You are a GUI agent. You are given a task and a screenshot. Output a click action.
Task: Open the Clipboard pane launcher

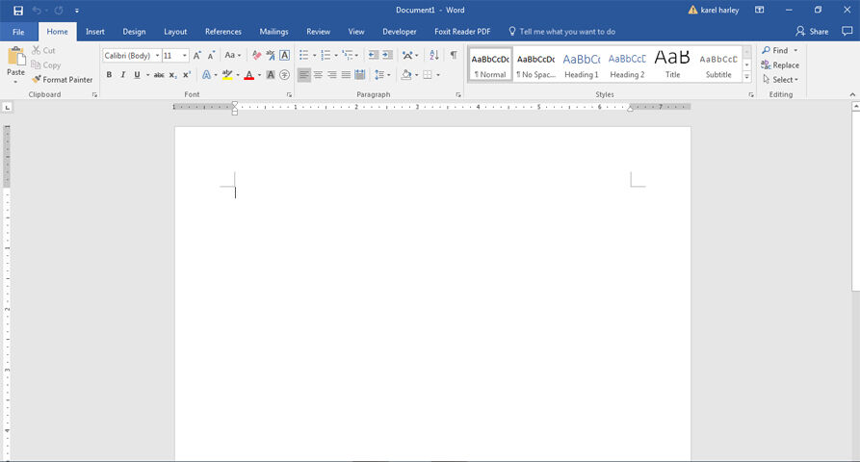(x=94, y=95)
